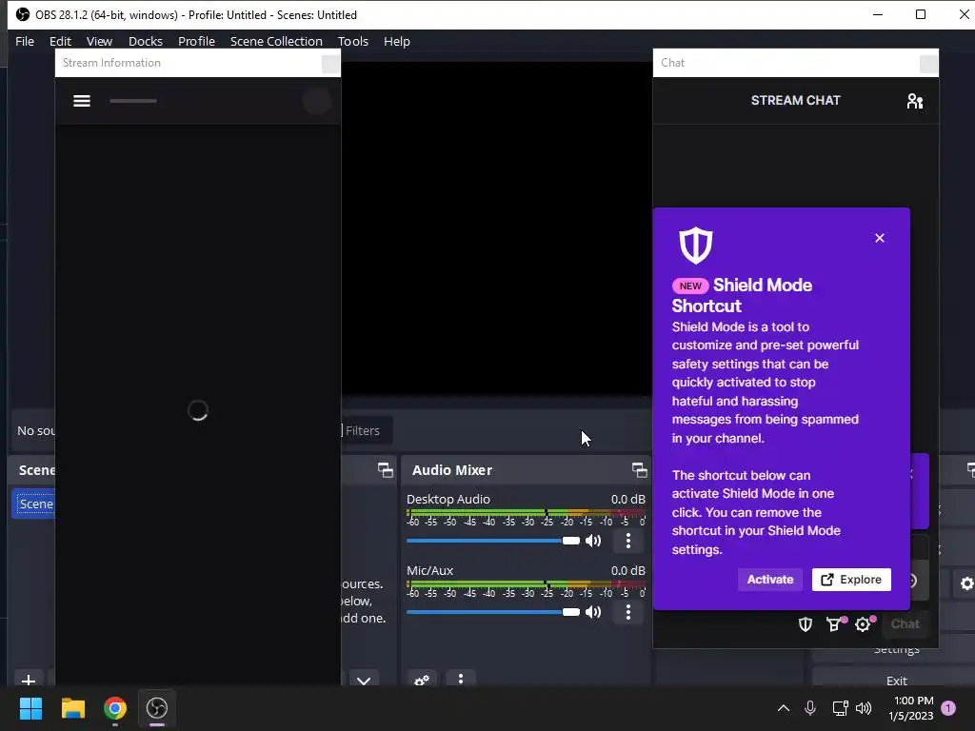Open the Docks menu
Screen dimensions: 975x731
coord(146,41)
